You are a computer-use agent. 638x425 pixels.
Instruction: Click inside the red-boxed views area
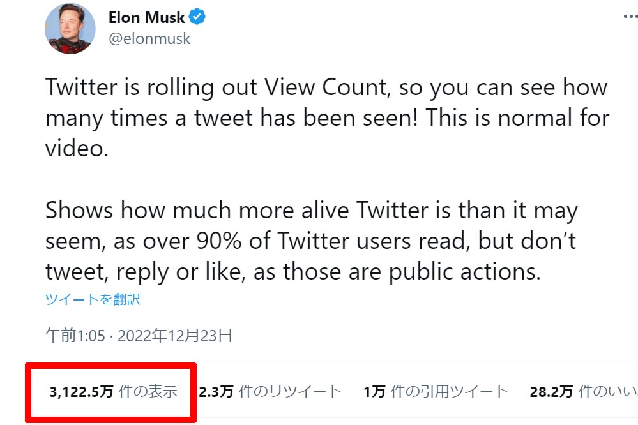pos(109,391)
